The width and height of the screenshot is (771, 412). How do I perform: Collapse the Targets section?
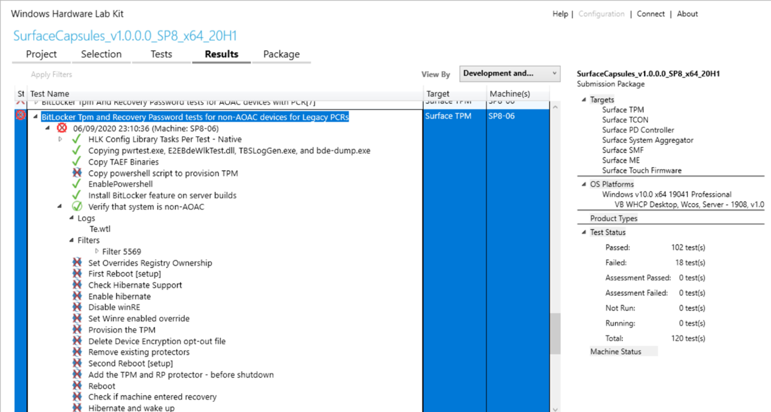click(x=584, y=100)
